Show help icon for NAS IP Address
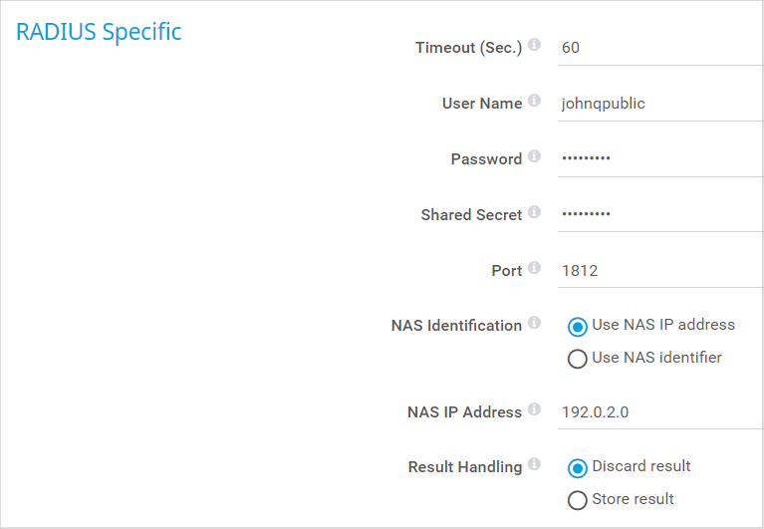The height and width of the screenshot is (529, 764). coord(534,409)
